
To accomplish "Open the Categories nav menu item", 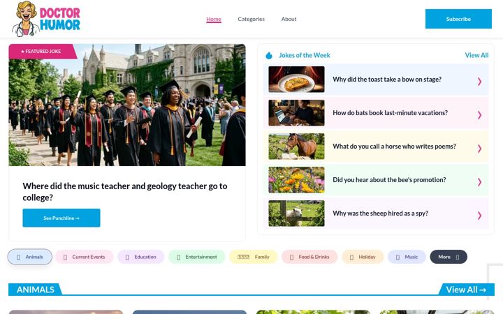I will pyautogui.click(x=251, y=19).
